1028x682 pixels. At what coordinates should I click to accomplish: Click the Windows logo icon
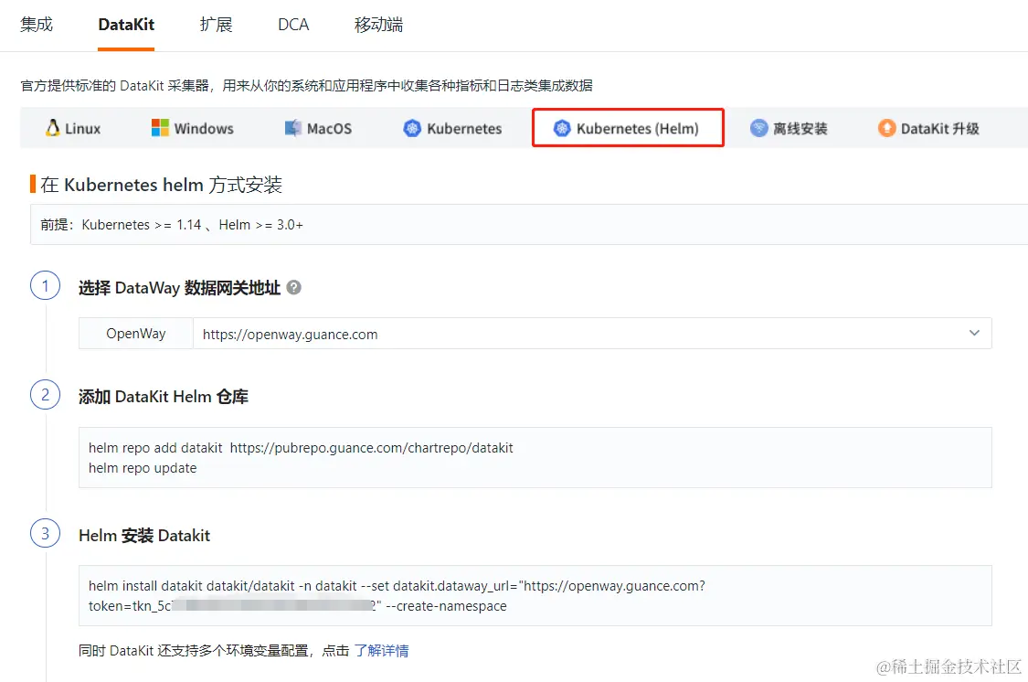tap(160, 128)
